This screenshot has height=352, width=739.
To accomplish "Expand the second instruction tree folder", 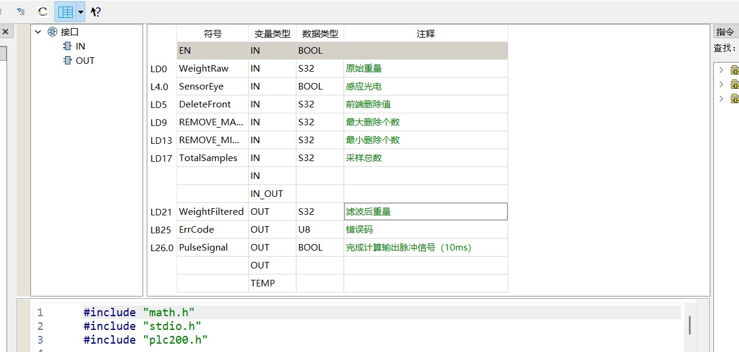I will tap(721, 85).
